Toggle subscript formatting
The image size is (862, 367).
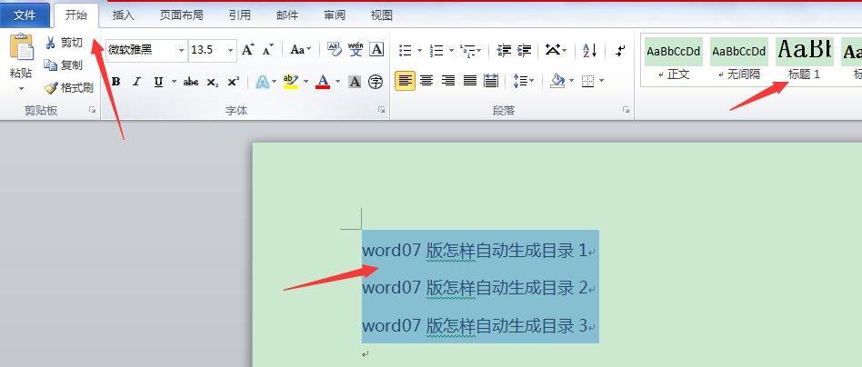coord(212,82)
